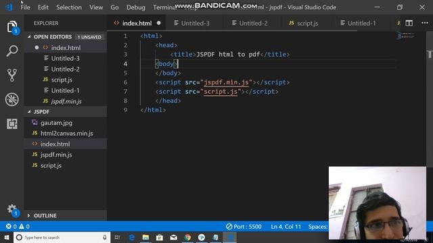Select Untitled-3 in Open Editors list
Image resolution: width=433 pixels, height=243 pixels.
(x=66, y=59)
